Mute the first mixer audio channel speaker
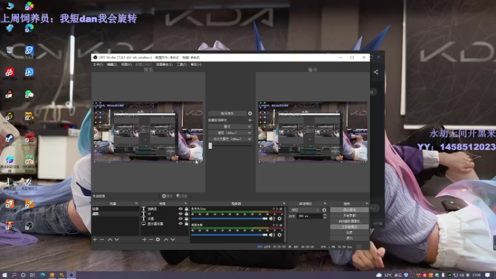Screen dimensions: 496x279 272,219
